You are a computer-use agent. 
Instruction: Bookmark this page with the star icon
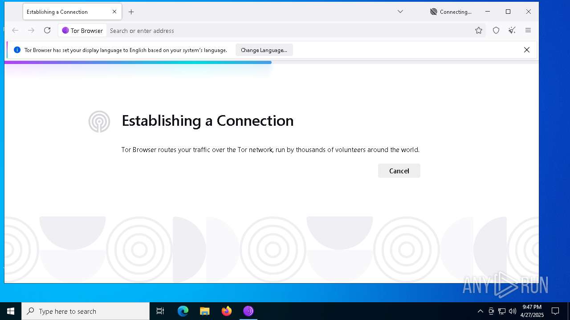pyautogui.click(x=479, y=30)
